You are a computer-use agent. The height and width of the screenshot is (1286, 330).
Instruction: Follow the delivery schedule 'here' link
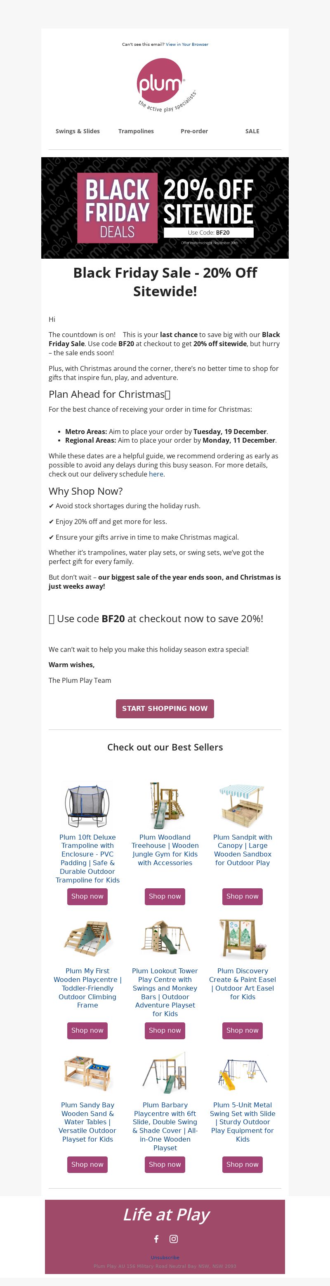tap(156, 474)
